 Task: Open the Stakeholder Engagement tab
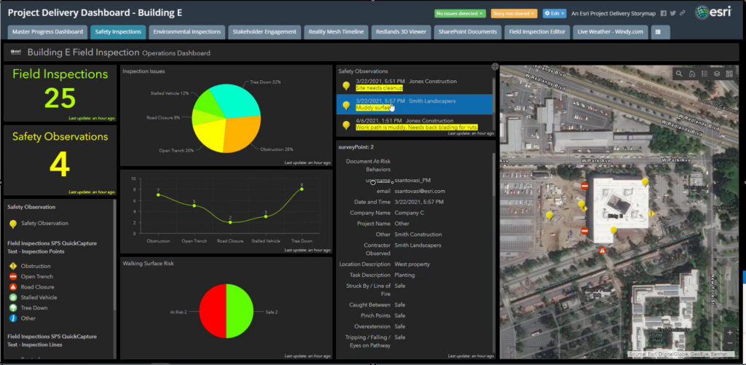click(264, 32)
